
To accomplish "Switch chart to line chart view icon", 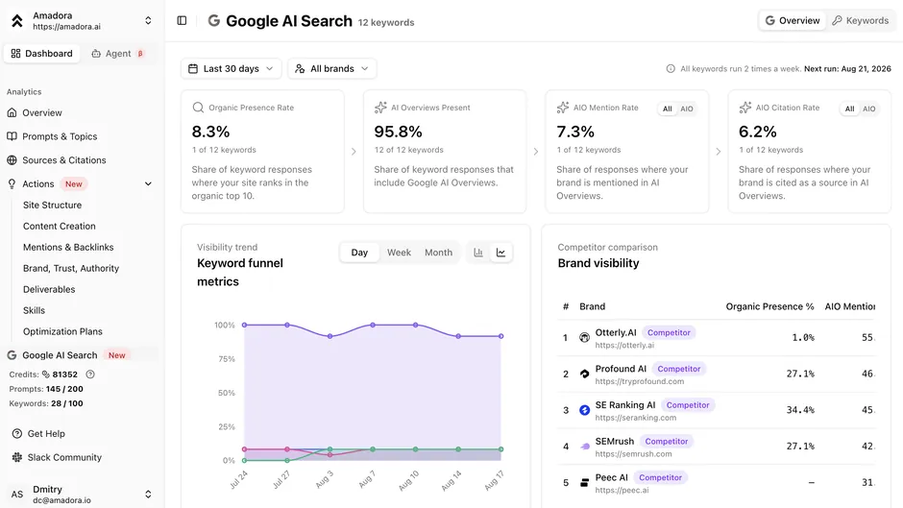I will pyautogui.click(x=501, y=253).
